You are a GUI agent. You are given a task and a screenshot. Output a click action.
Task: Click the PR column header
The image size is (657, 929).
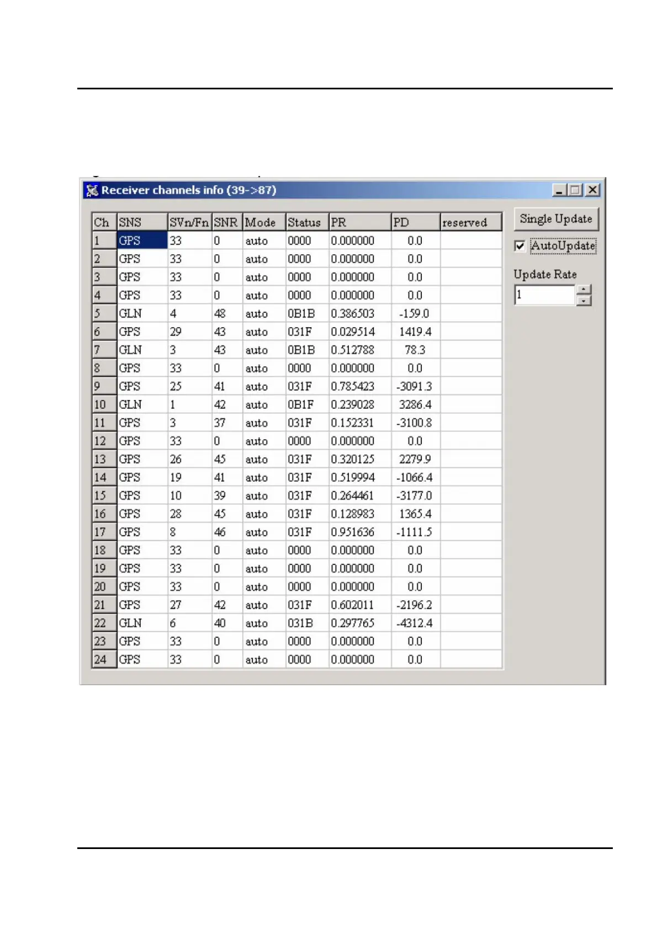pos(360,222)
